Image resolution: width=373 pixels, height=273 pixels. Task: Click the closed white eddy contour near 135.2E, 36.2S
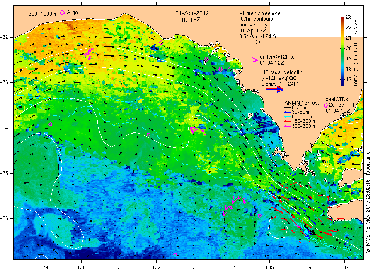278,227
